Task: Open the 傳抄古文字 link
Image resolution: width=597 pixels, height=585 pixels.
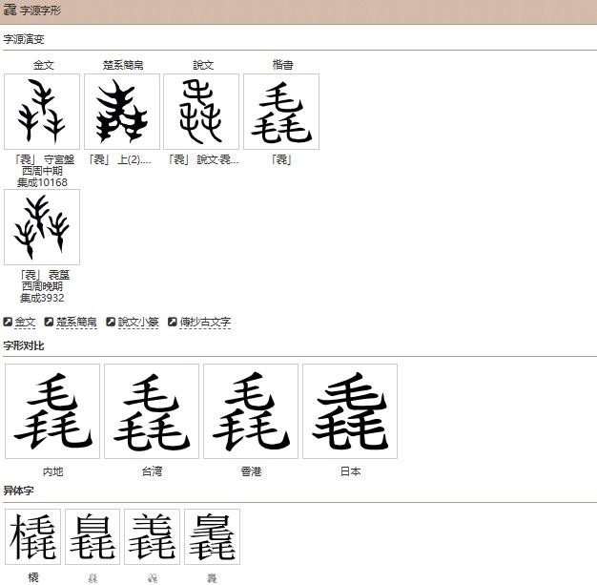Action: [x=205, y=323]
